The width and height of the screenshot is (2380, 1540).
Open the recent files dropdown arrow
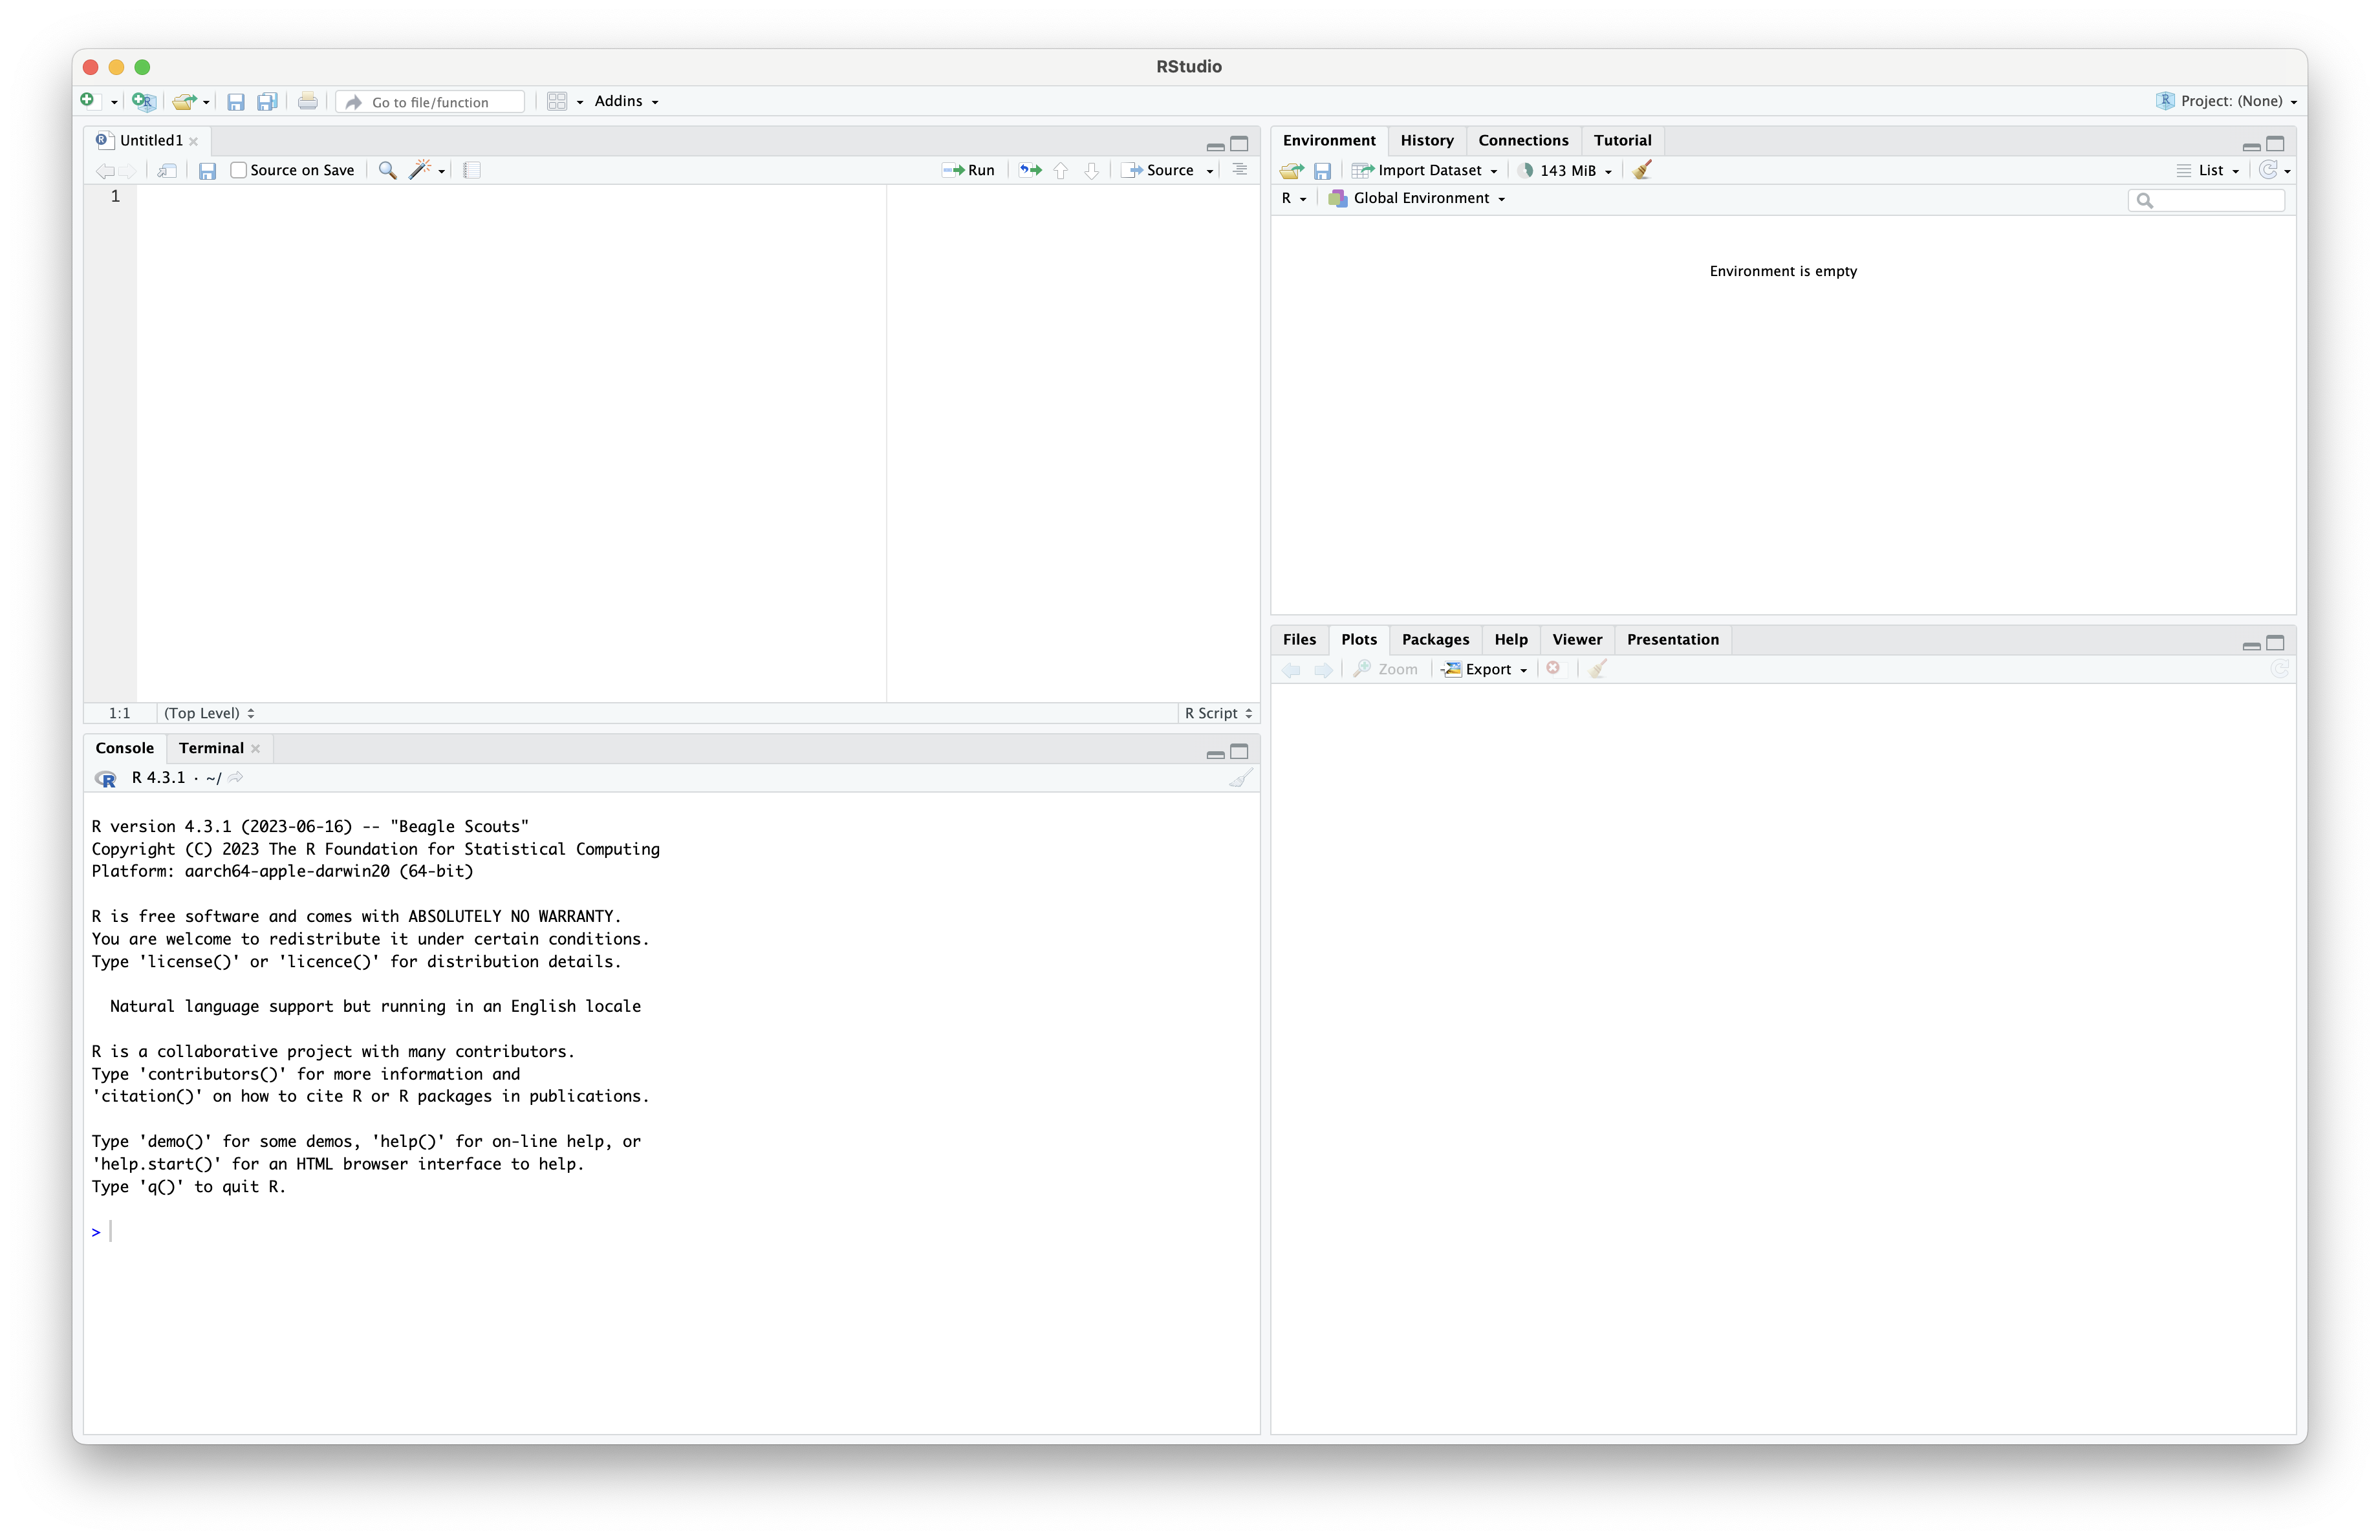point(206,102)
